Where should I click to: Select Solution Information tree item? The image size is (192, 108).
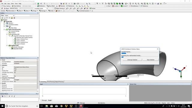coord(19,47)
